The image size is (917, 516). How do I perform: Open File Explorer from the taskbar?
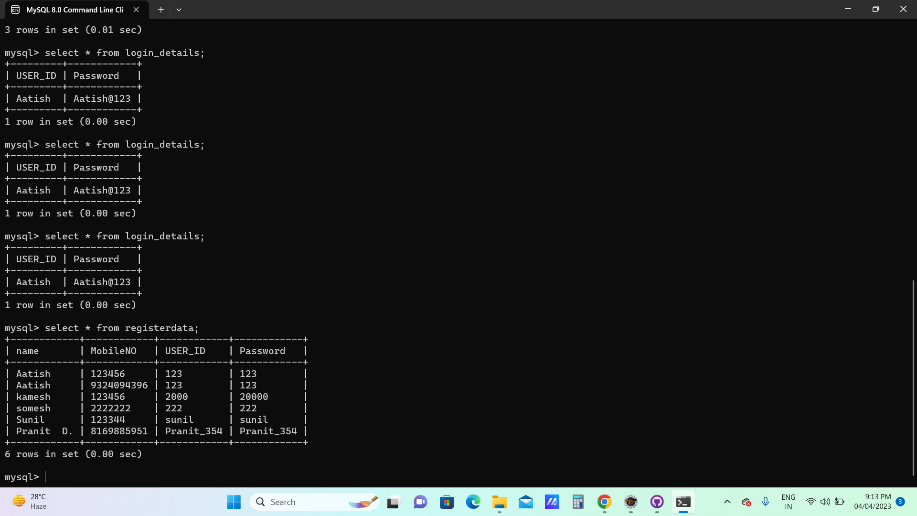pos(499,502)
